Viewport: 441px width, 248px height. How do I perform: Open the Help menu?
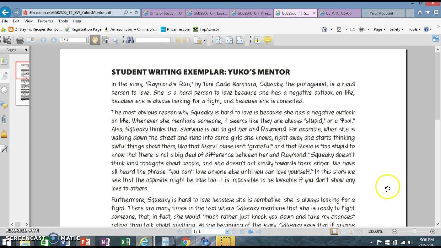coord(76,21)
